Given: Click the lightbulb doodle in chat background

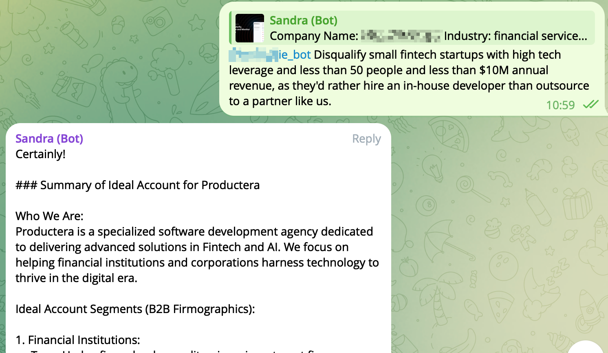Looking at the screenshot, I should [x=433, y=166].
